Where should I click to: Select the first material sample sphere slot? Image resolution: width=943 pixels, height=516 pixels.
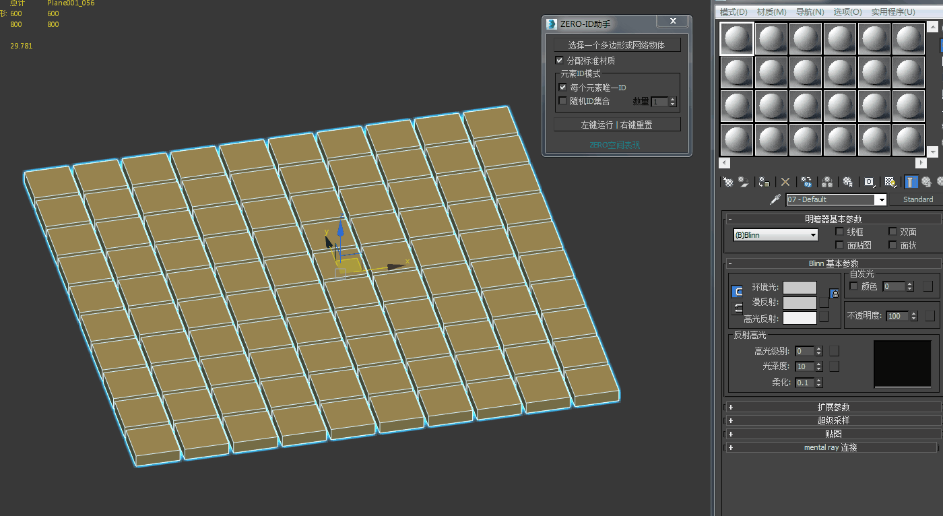[736, 39]
